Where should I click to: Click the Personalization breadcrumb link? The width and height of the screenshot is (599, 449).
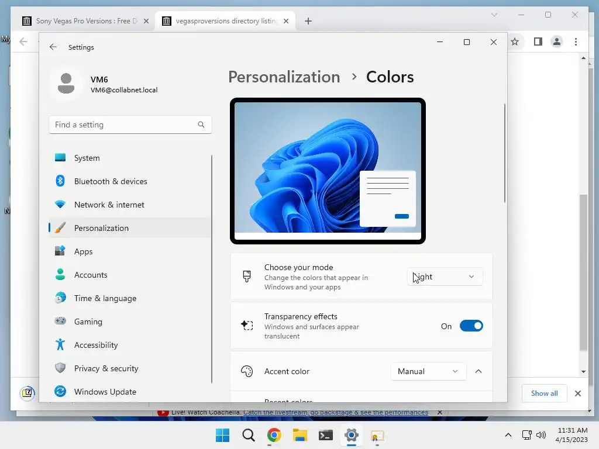pos(284,77)
